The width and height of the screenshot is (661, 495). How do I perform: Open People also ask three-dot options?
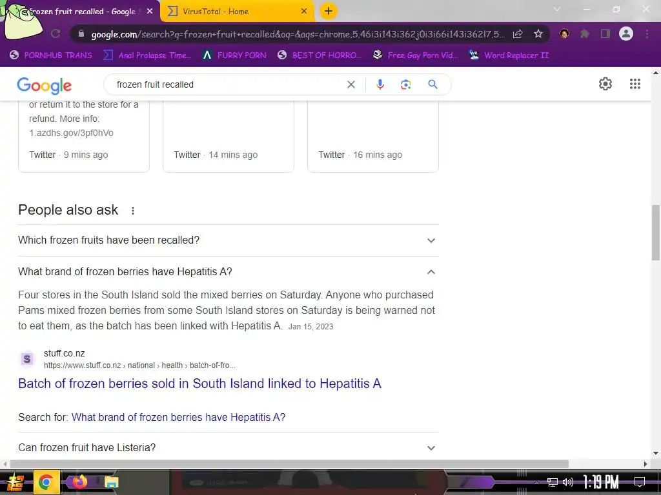pyautogui.click(x=133, y=211)
